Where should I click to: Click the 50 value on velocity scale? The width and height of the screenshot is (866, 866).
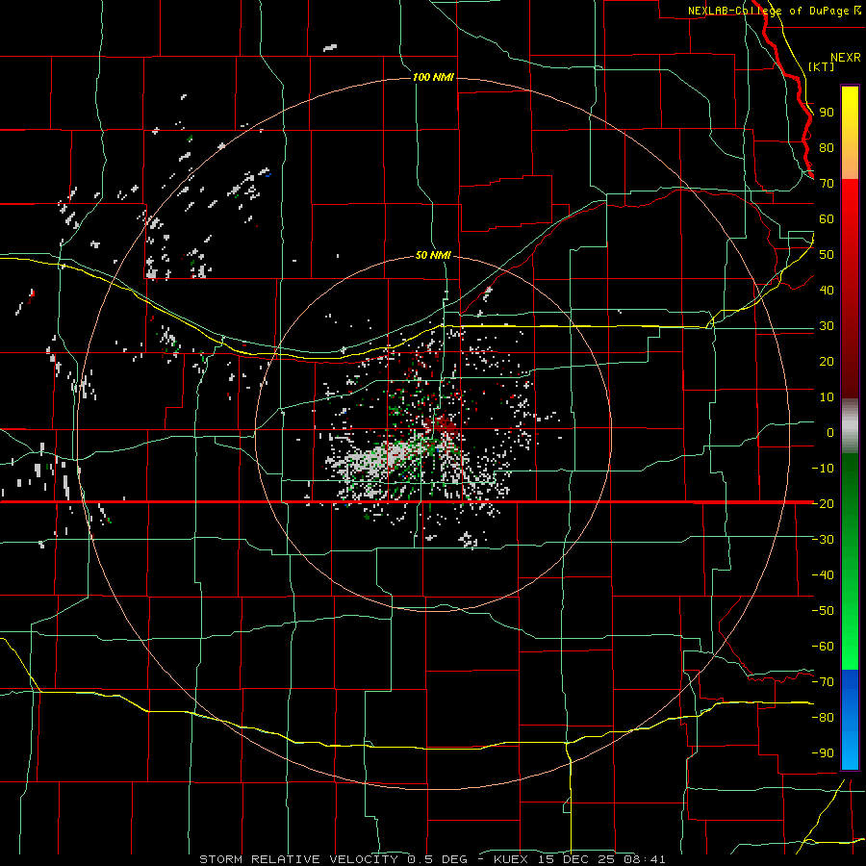(827, 255)
